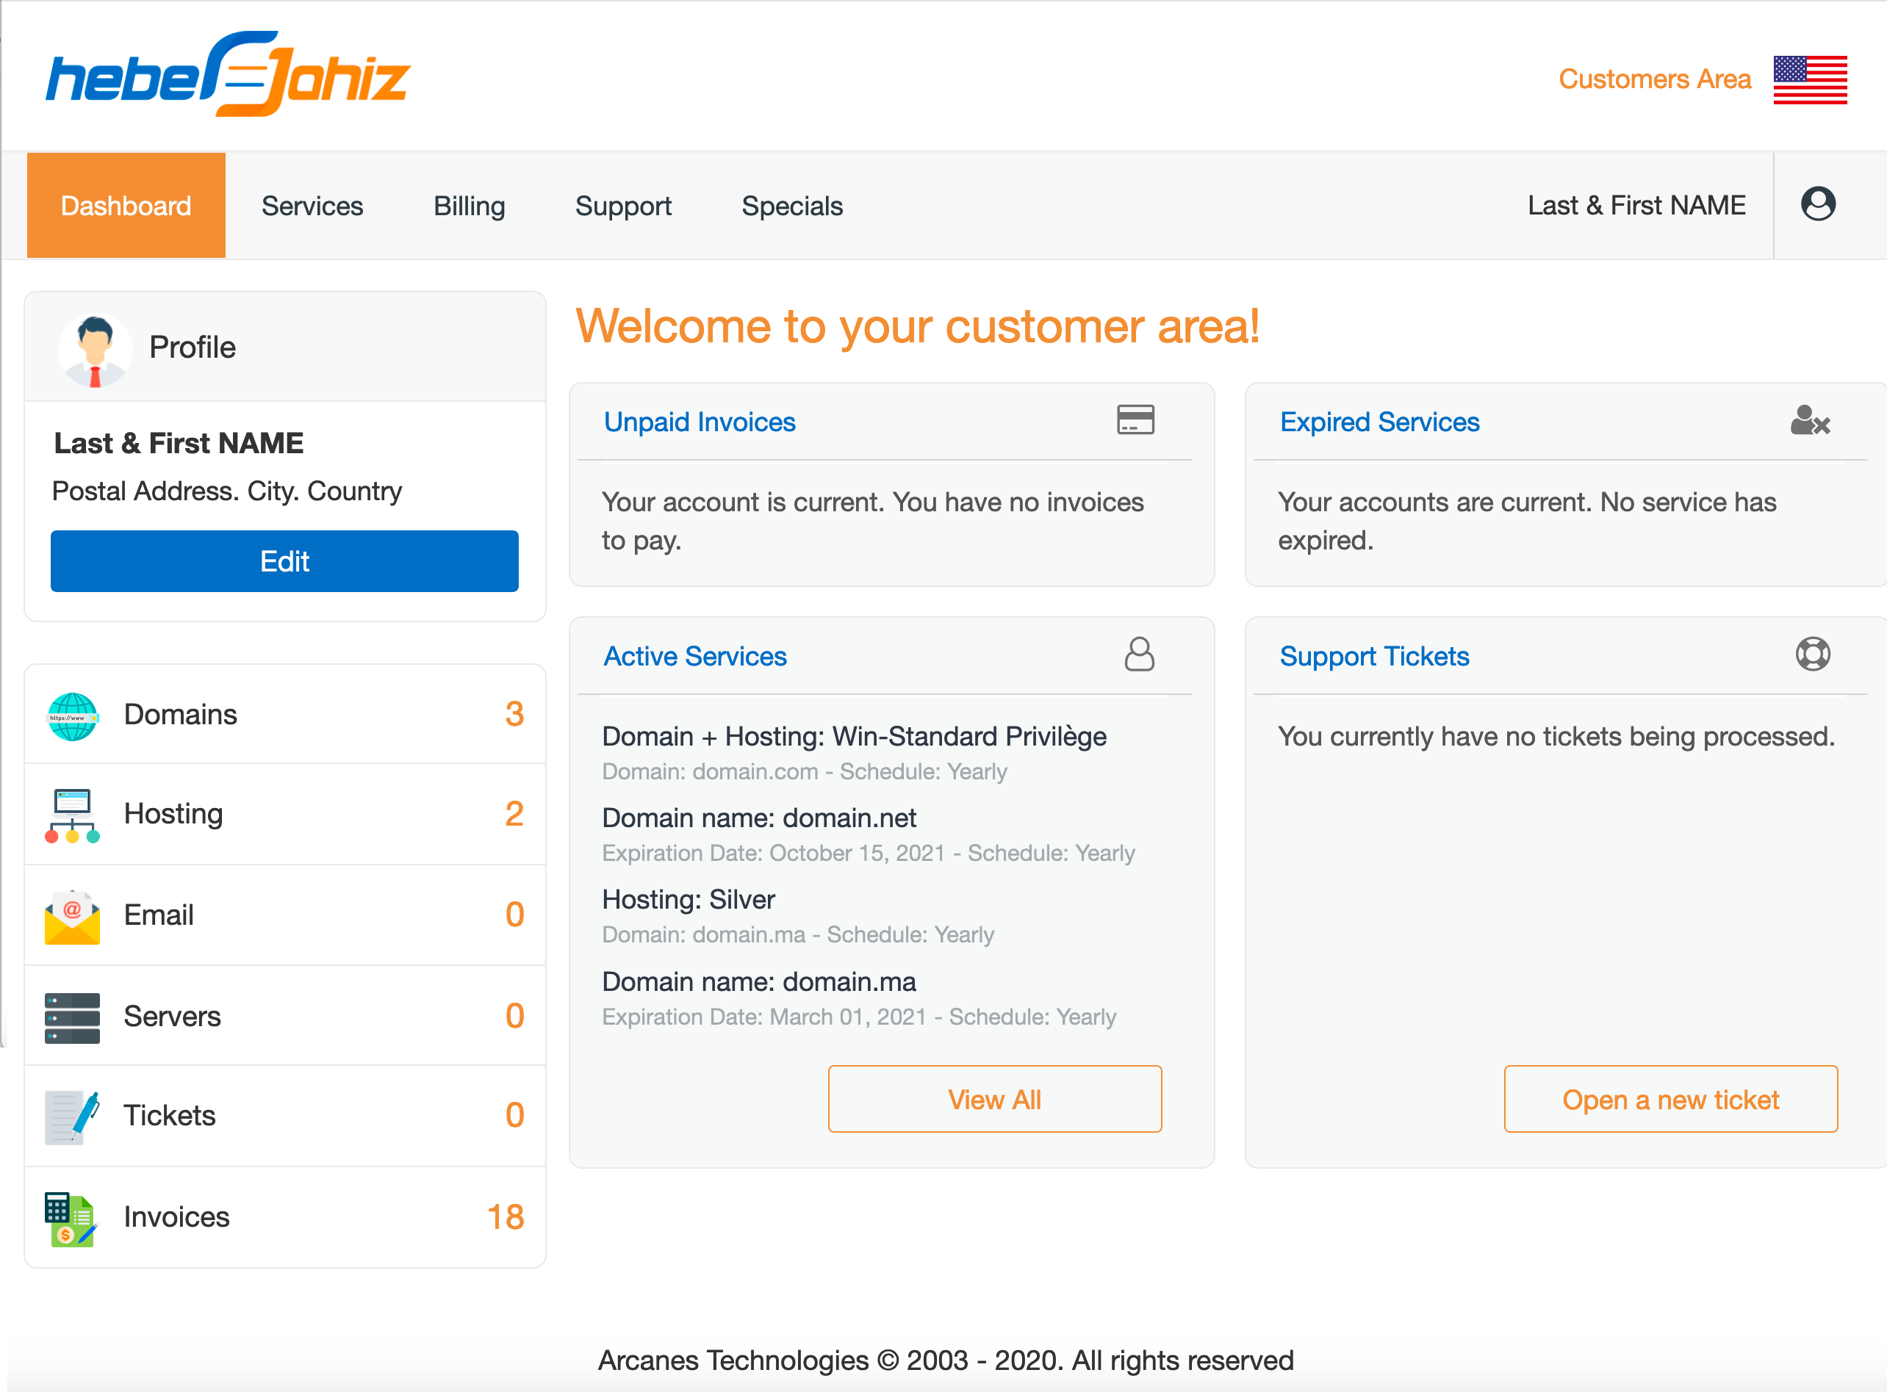Open the Dashboard tab
Viewport: 1887px width, 1392px height.
[126, 206]
